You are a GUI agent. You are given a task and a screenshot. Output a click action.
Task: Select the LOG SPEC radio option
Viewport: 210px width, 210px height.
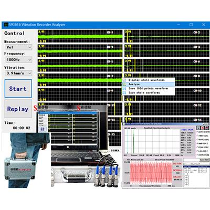tap(203, 151)
